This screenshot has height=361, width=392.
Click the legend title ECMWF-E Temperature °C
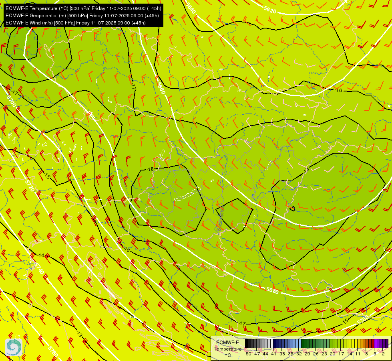pyautogui.click(x=227, y=349)
